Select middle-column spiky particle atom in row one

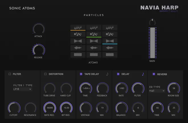coord(94,27)
